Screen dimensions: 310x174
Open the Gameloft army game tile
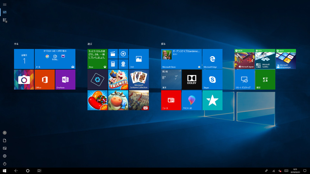tap(139, 100)
